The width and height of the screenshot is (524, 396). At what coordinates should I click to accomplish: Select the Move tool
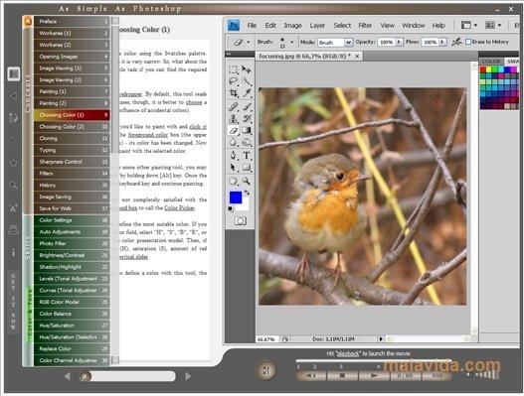click(247, 69)
